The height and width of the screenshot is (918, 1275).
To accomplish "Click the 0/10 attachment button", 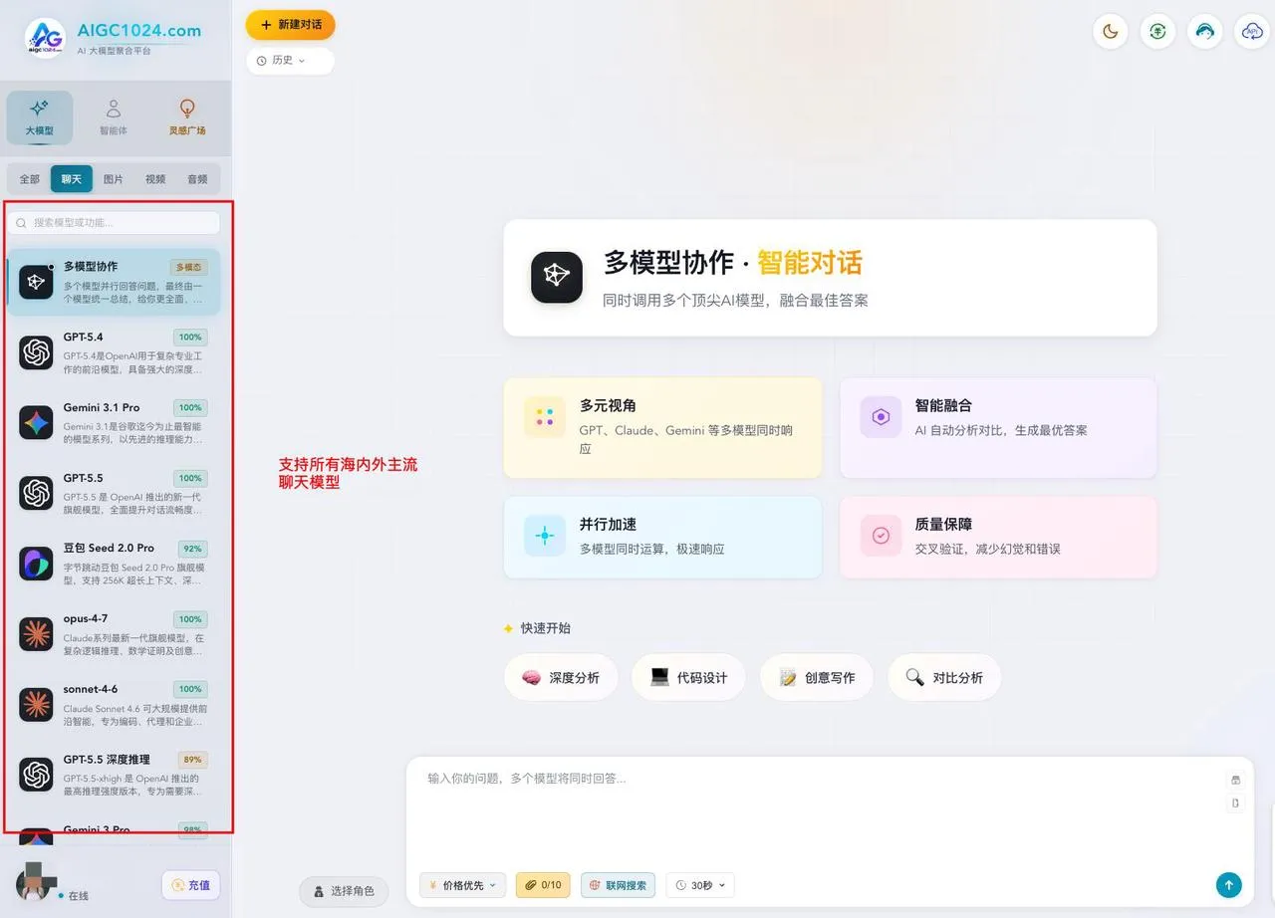I will click(x=543, y=885).
